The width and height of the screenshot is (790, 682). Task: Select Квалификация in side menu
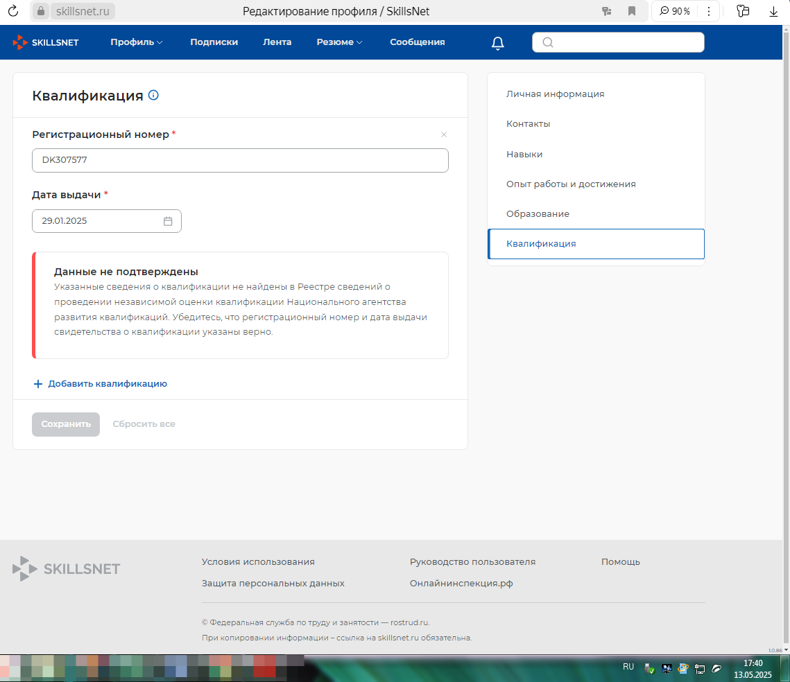596,243
